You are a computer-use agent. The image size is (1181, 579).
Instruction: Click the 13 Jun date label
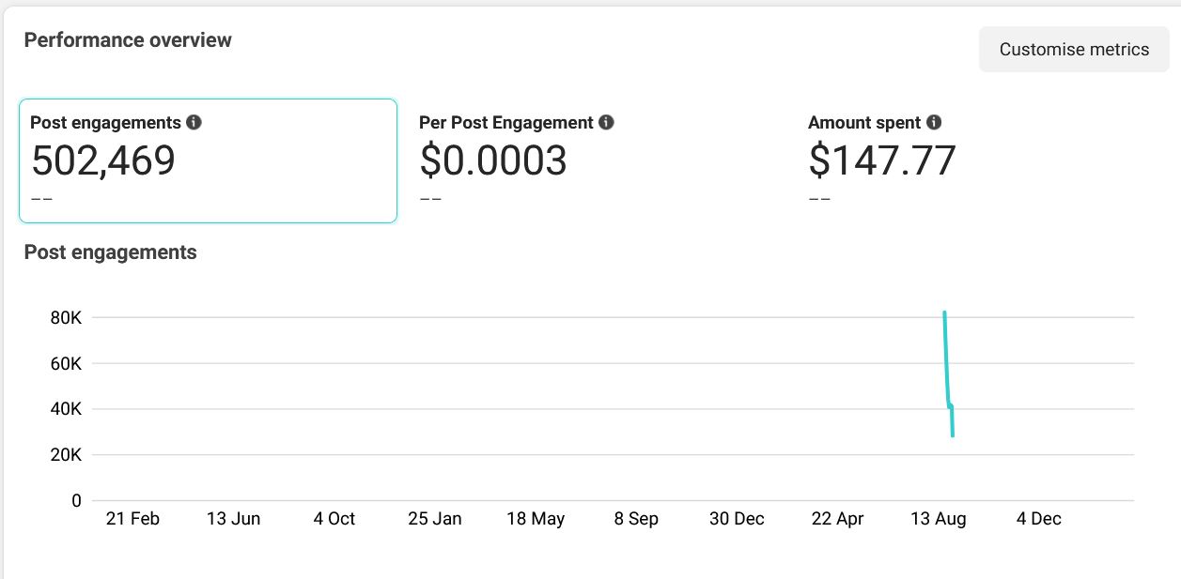coord(233,519)
